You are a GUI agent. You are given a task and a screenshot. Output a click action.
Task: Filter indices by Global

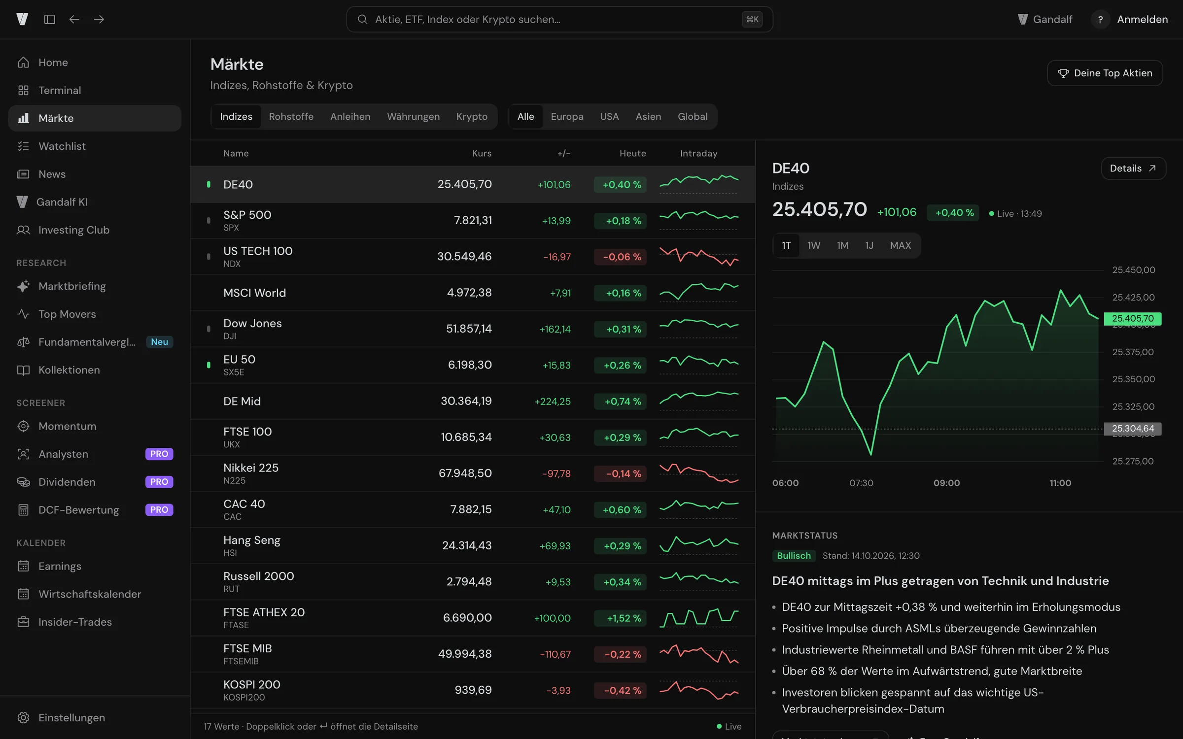(693, 117)
